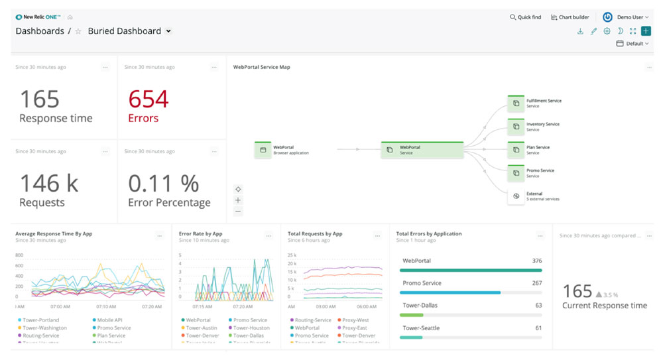Open the WebPortal Service Map options menu
663x356 pixels.
pos(649,67)
